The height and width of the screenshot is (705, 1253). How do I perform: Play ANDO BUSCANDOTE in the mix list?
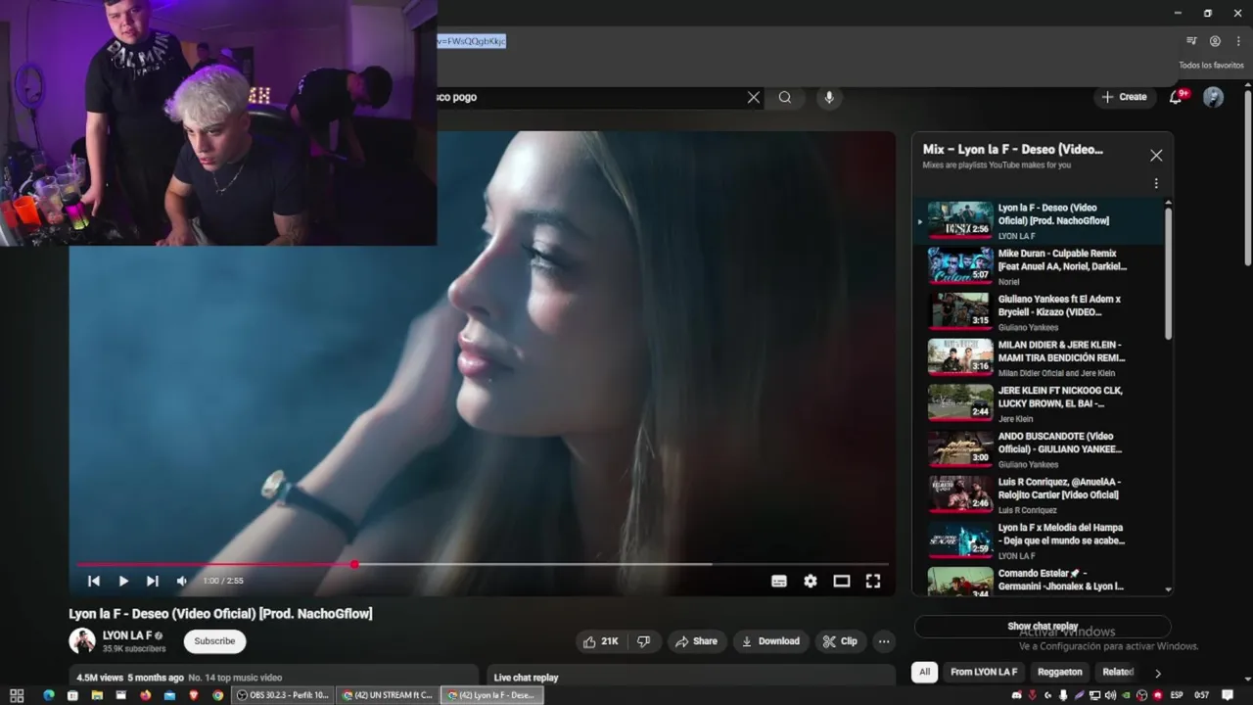1041,449
